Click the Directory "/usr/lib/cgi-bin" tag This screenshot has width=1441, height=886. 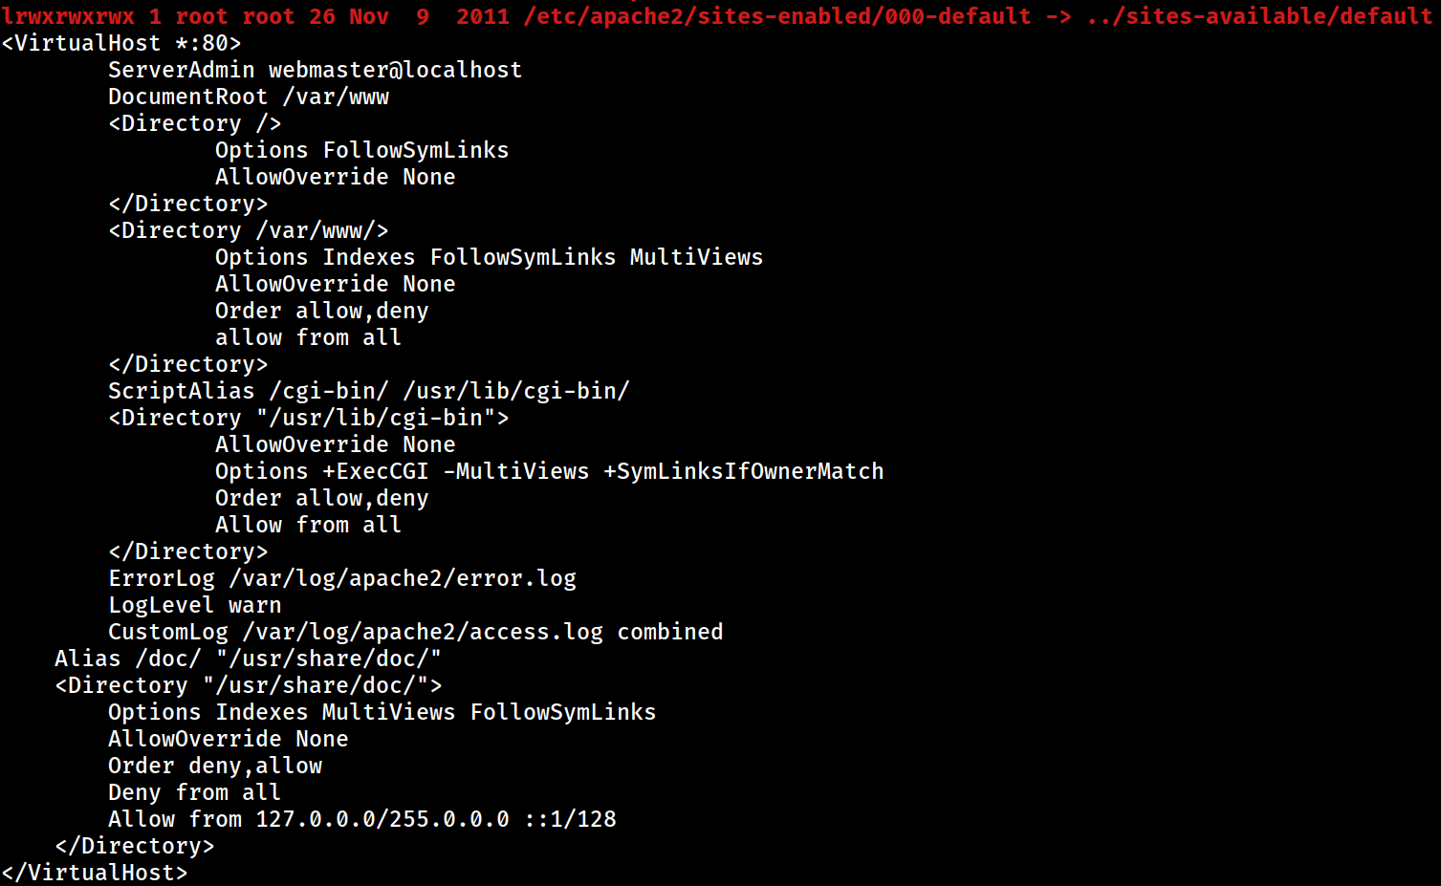click(309, 418)
